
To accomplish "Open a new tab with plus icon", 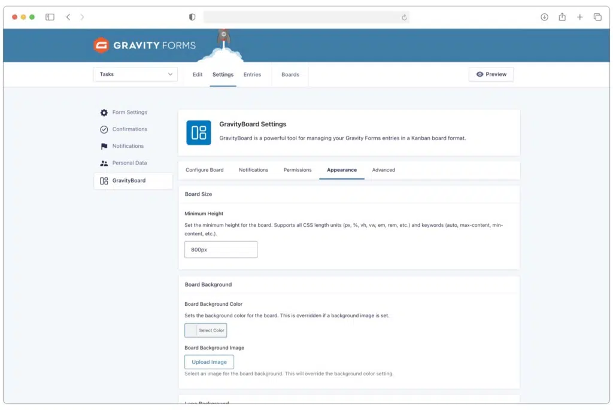I will click(579, 17).
